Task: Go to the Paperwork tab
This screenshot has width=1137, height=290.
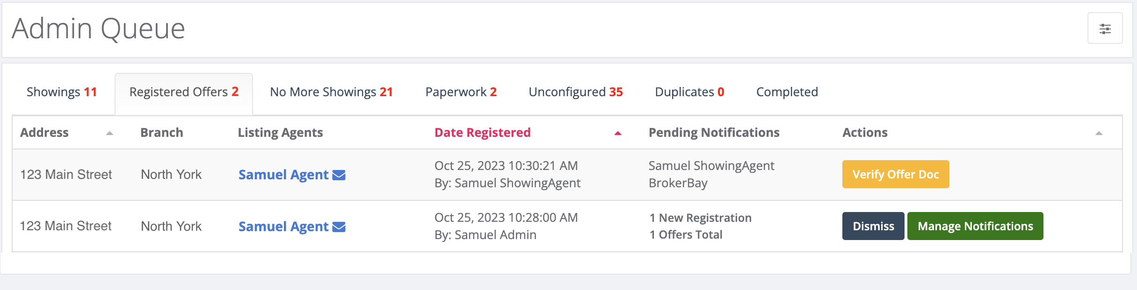Action: pyautogui.click(x=461, y=92)
